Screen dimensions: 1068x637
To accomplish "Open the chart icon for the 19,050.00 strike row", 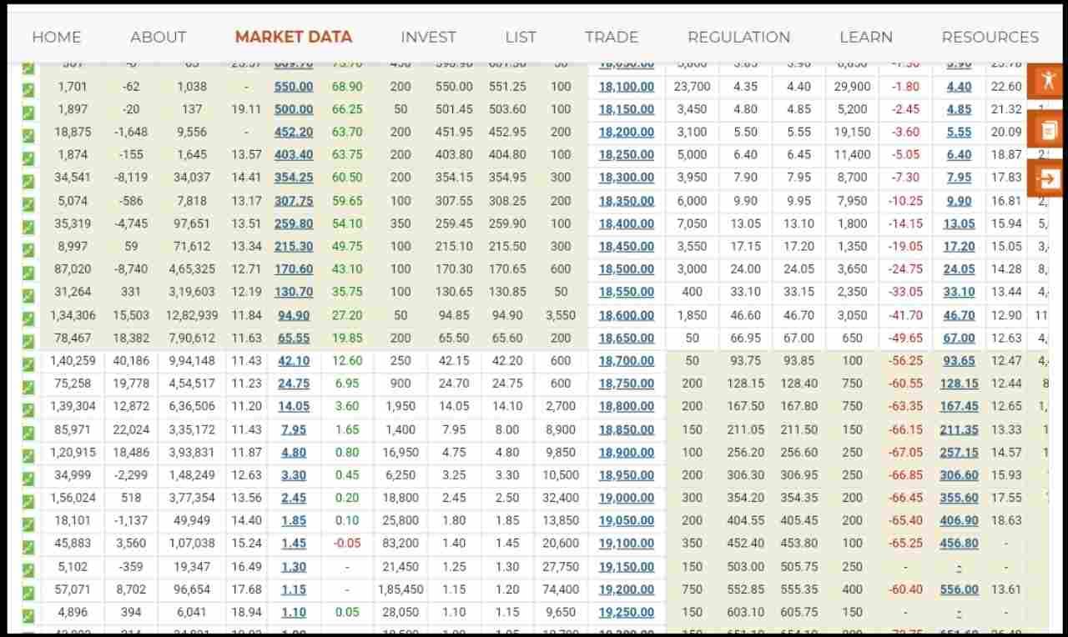I will [28, 523].
